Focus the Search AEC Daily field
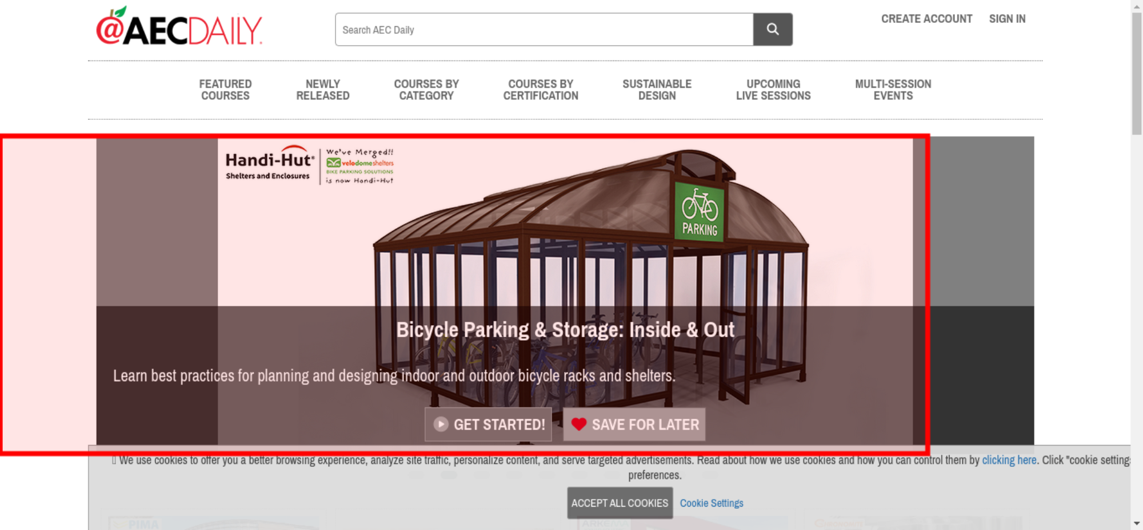This screenshot has width=1143, height=530. (x=544, y=29)
